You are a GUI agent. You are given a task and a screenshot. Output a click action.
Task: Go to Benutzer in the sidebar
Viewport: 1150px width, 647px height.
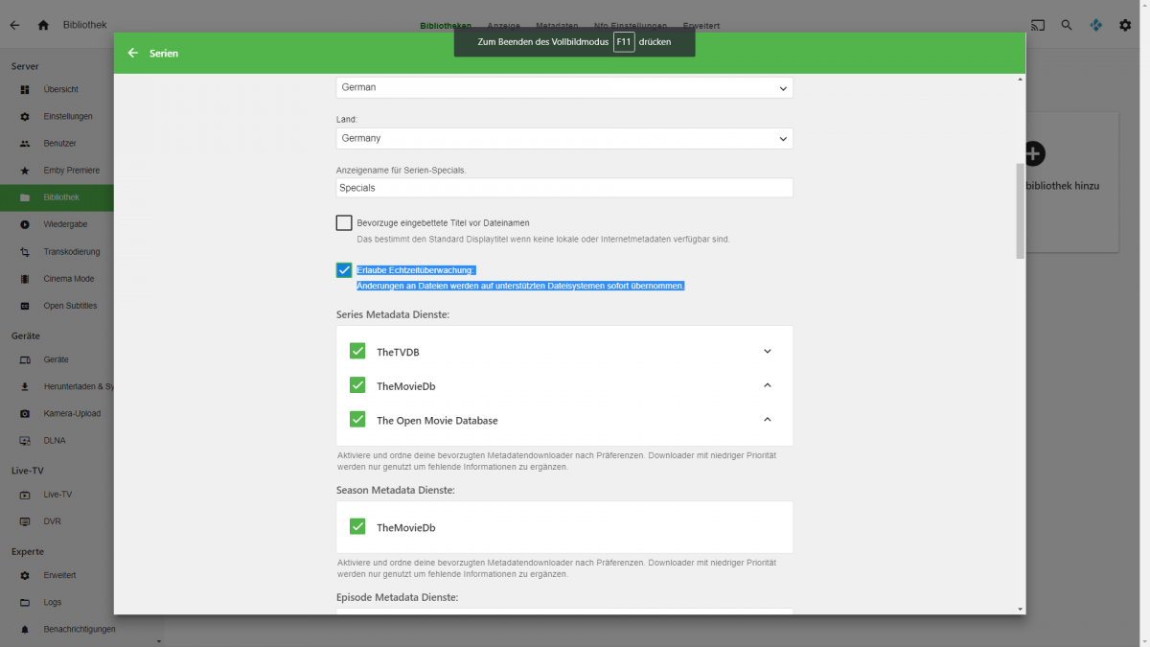[57, 144]
